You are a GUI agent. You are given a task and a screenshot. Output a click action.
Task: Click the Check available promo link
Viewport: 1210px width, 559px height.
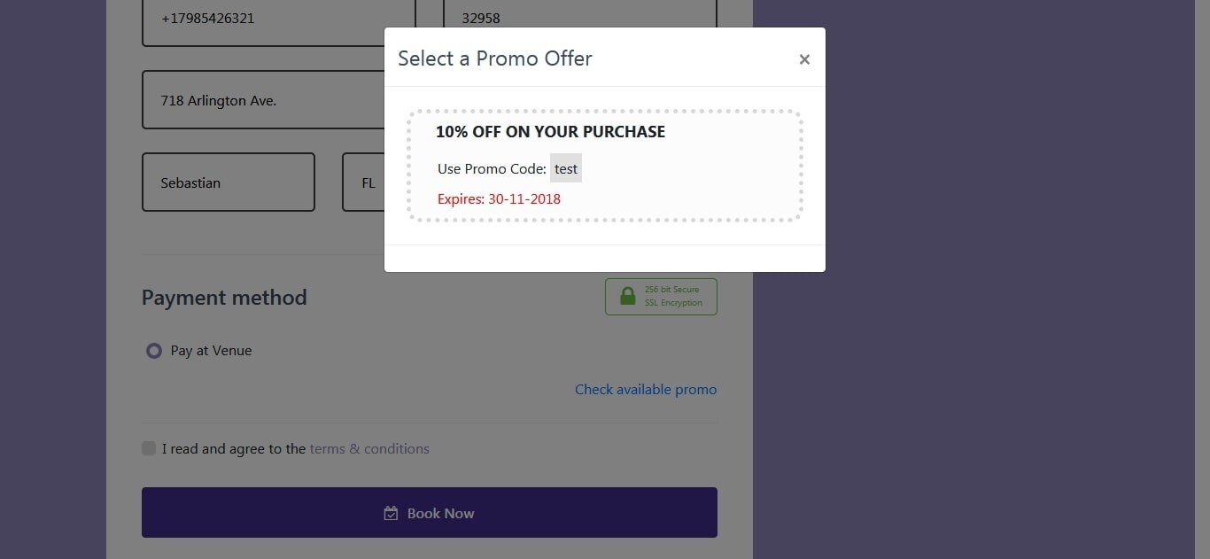(x=646, y=389)
